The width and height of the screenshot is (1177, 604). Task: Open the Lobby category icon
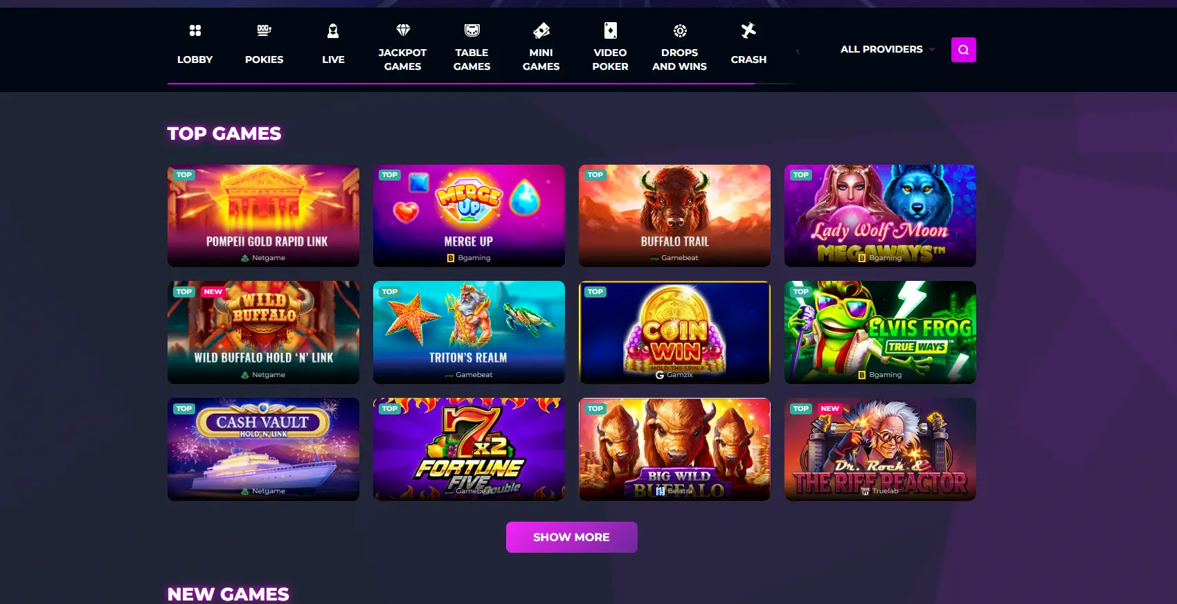[x=195, y=30]
